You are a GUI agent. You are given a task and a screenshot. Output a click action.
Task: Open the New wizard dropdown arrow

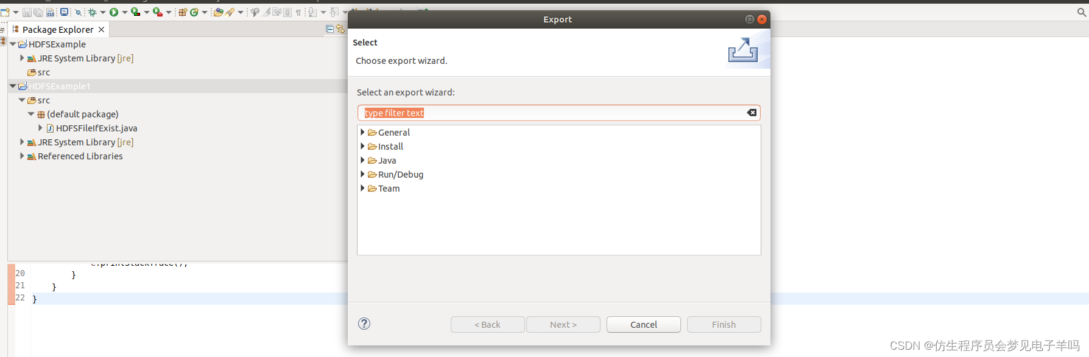(x=16, y=12)
